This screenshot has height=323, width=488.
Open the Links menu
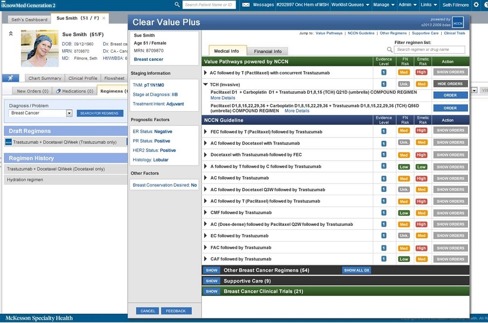coord(429,5)
